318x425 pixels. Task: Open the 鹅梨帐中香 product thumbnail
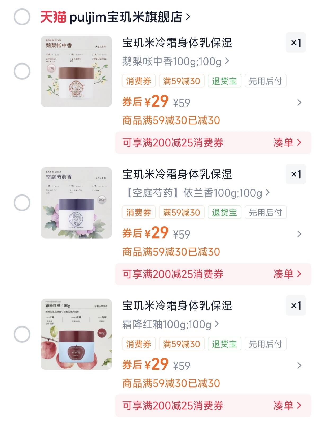click(76, 71)
